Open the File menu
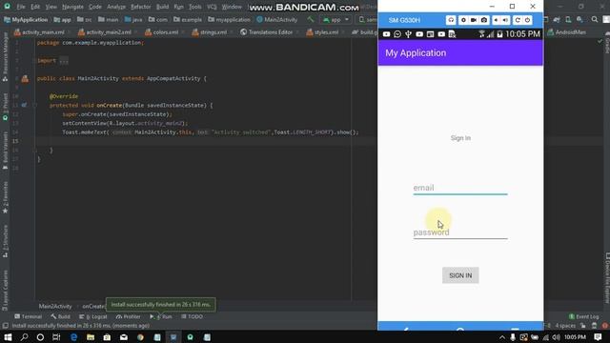610x343 pixels. pos(21,7)
